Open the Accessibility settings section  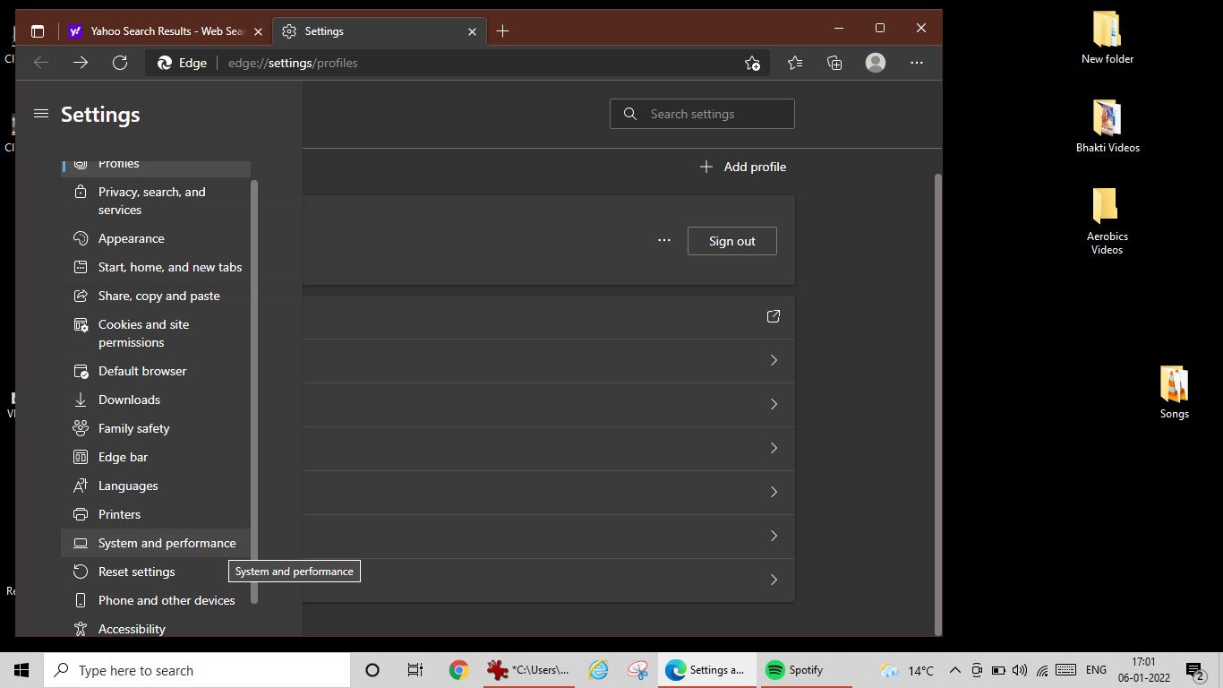pos(131,629)
